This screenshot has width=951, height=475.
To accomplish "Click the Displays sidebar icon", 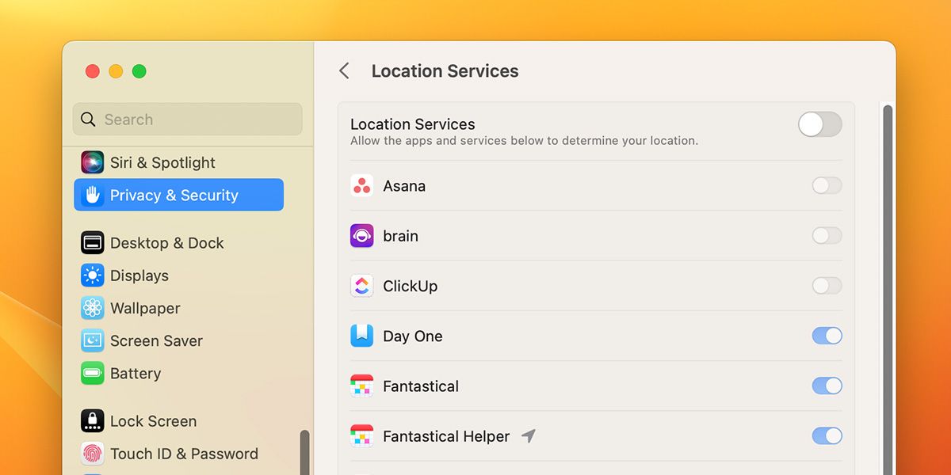I will (x=92, y=275).
